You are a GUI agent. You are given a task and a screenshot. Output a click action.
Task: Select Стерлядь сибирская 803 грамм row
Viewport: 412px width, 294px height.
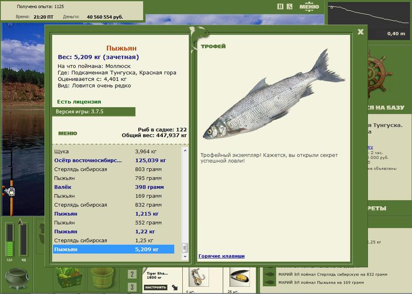[113, 169]
